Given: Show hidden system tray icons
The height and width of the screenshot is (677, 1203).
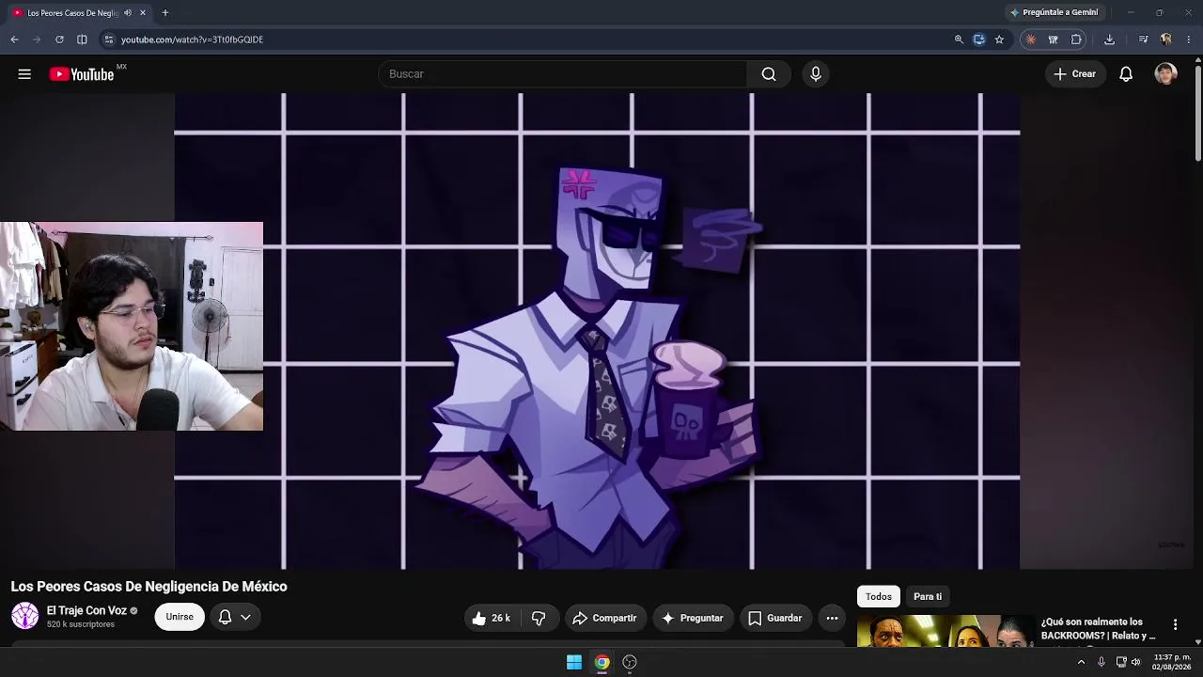Looking at the screenshot, I should coord(1081,662).
